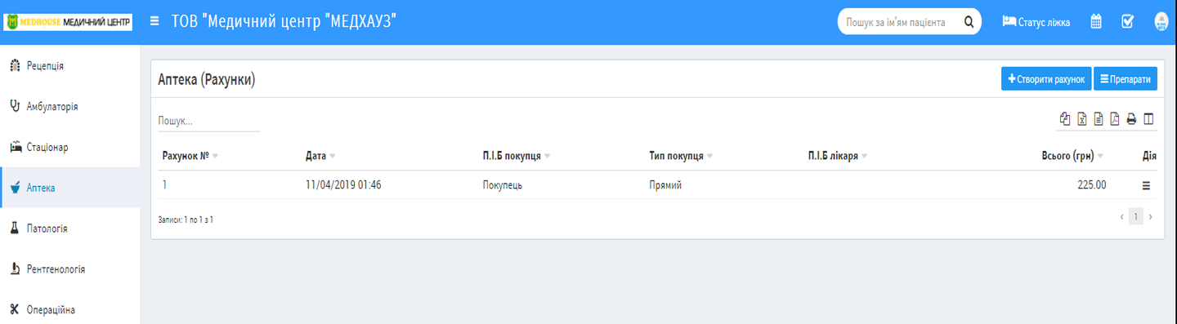The image size is (1177, 324).
Task: Print the invoices table
Action: tap(1132, 119)
